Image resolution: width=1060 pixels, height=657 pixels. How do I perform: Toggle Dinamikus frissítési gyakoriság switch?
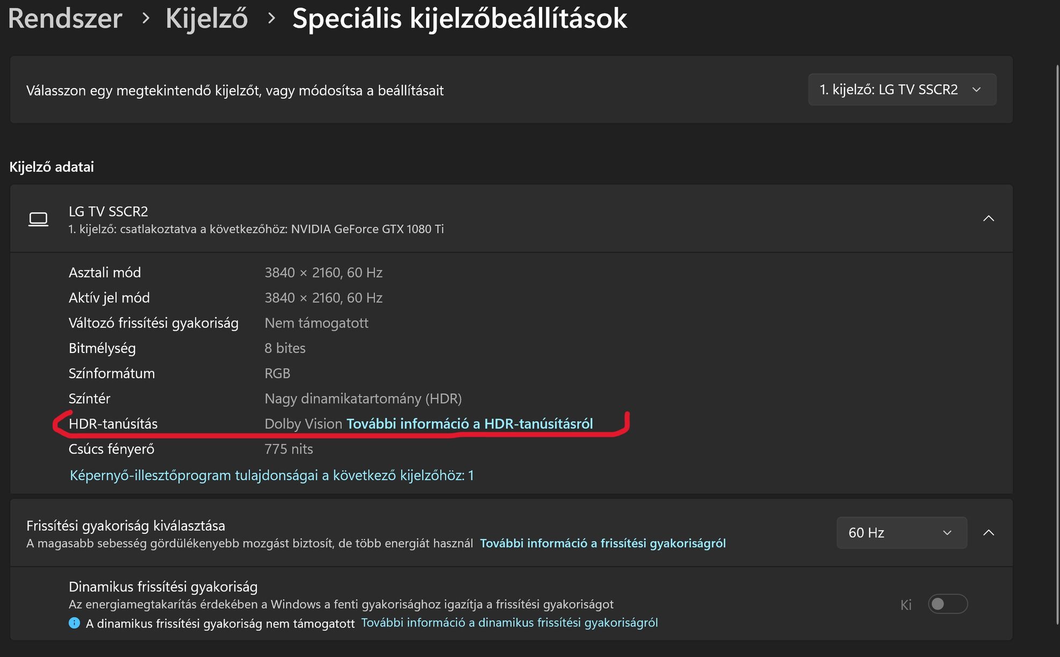tap(948, 604)
